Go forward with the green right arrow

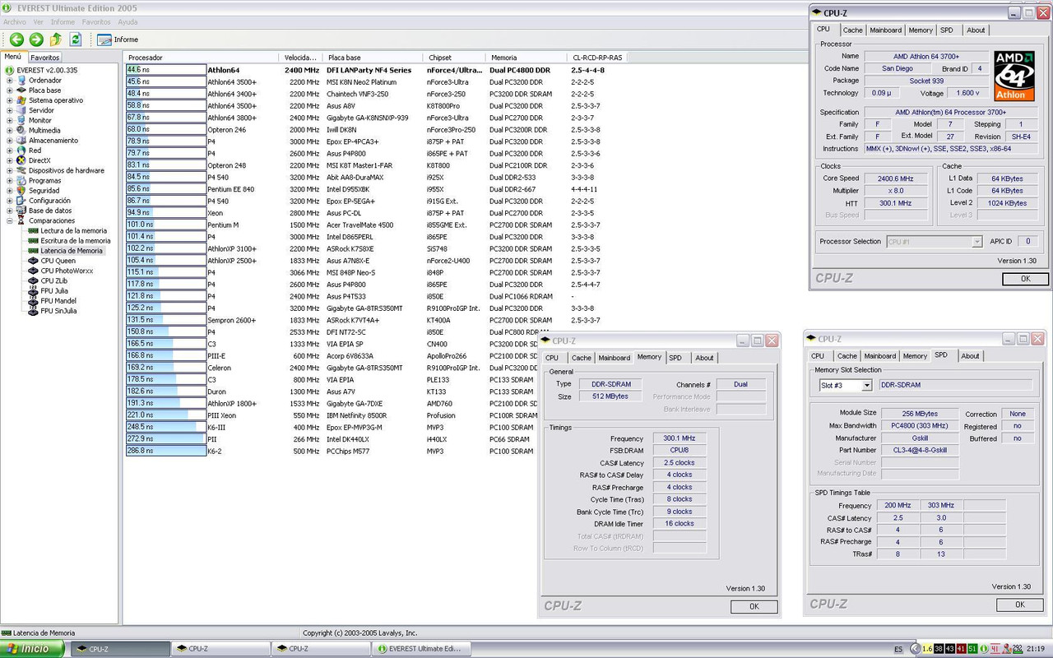pyautogui.click(x=36, y=39)
